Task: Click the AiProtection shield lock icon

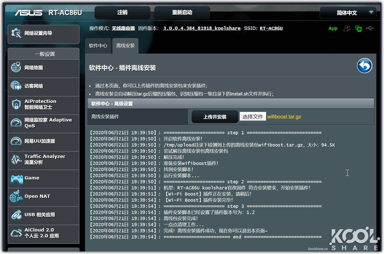Action: (x=16, y=104)
